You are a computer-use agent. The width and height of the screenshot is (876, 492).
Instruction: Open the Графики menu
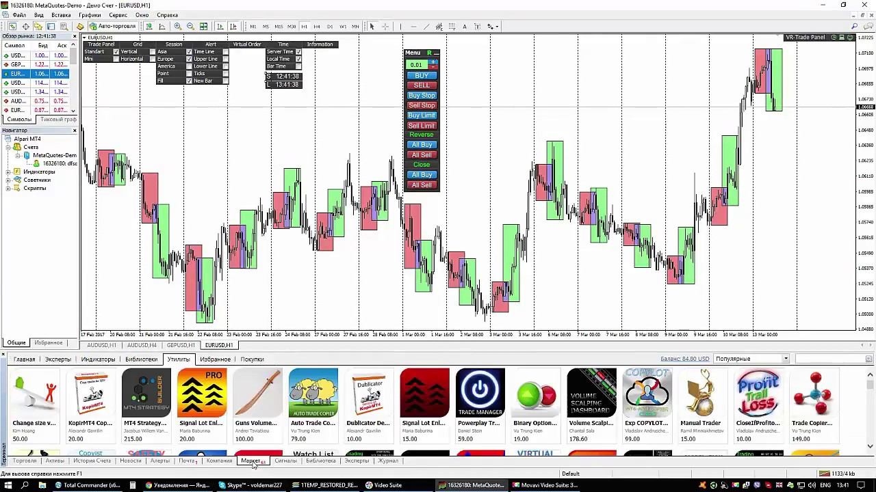[90, 15]
